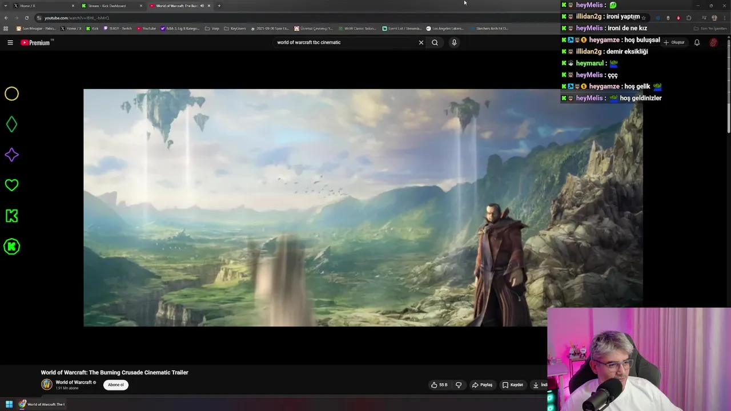The image size is (731, 411).
Task: Open the video title text
Action: coord(114,372)
